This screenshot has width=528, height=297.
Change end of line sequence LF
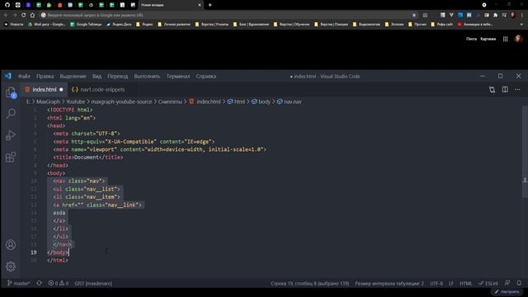pyautogui.click(x=451, y=283)
